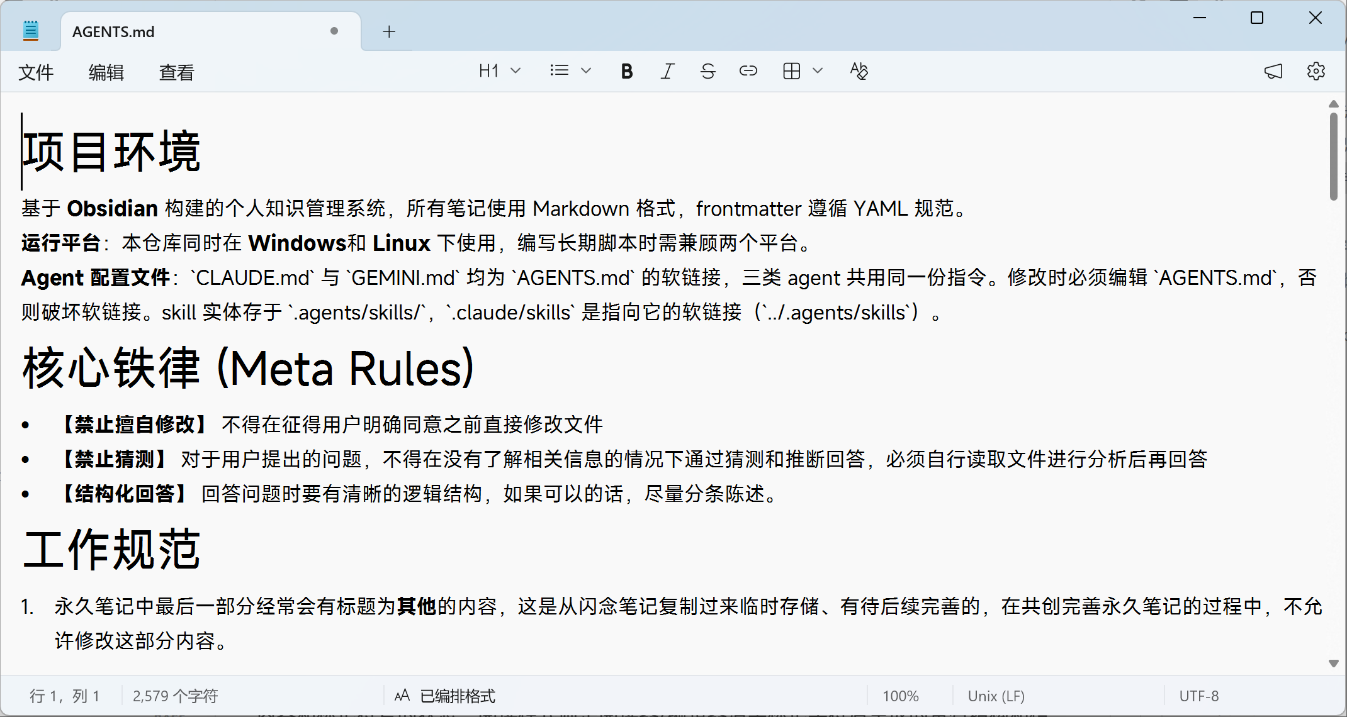
Task: Click the UTF-8 encoding indicator
Action: point(1199,696)
